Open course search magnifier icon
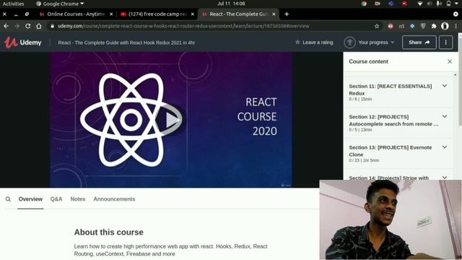The image size is (462, 260). click(x=8, y=199)
